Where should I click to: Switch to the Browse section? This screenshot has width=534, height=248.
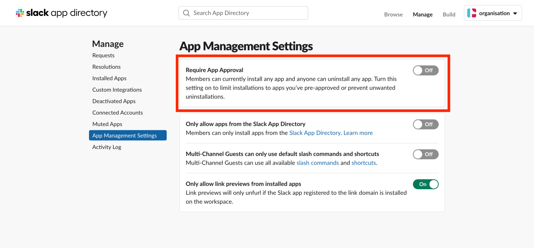click(x=393, y=15)
